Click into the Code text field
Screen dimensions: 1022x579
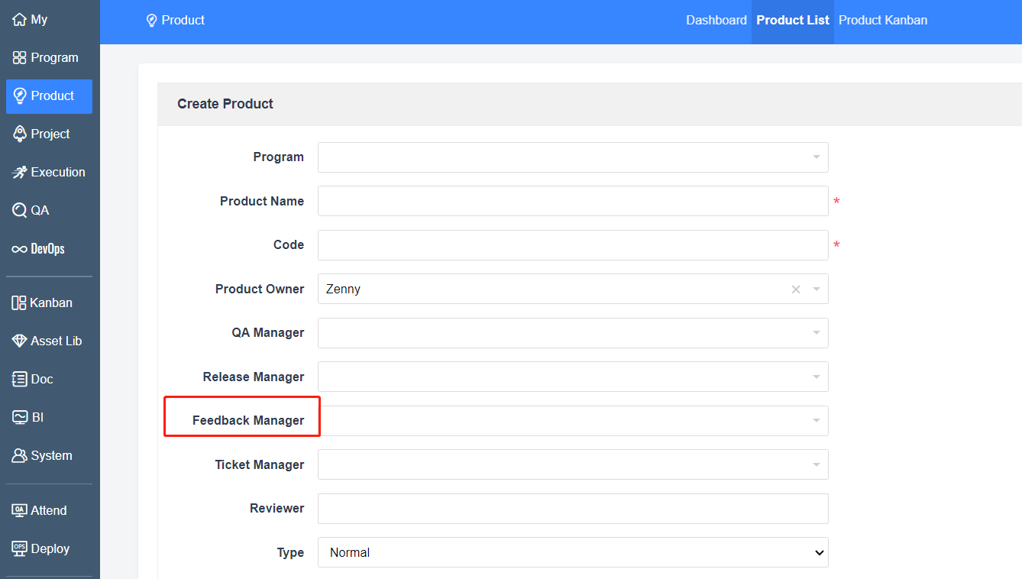tap(573, 245)
